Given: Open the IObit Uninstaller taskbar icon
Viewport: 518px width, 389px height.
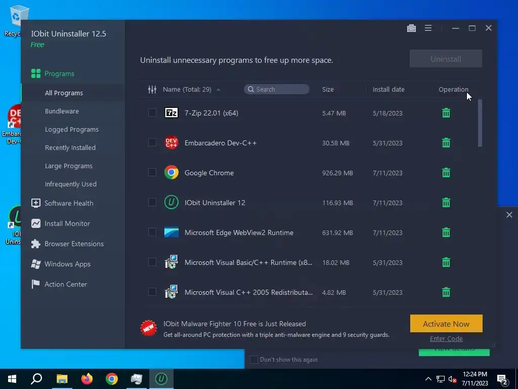Looking at the screenshot, I should 161,379.
